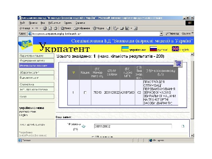Open the Медиа toolbar button
This screenshot has width=212, height=159.
click(98, 28)
